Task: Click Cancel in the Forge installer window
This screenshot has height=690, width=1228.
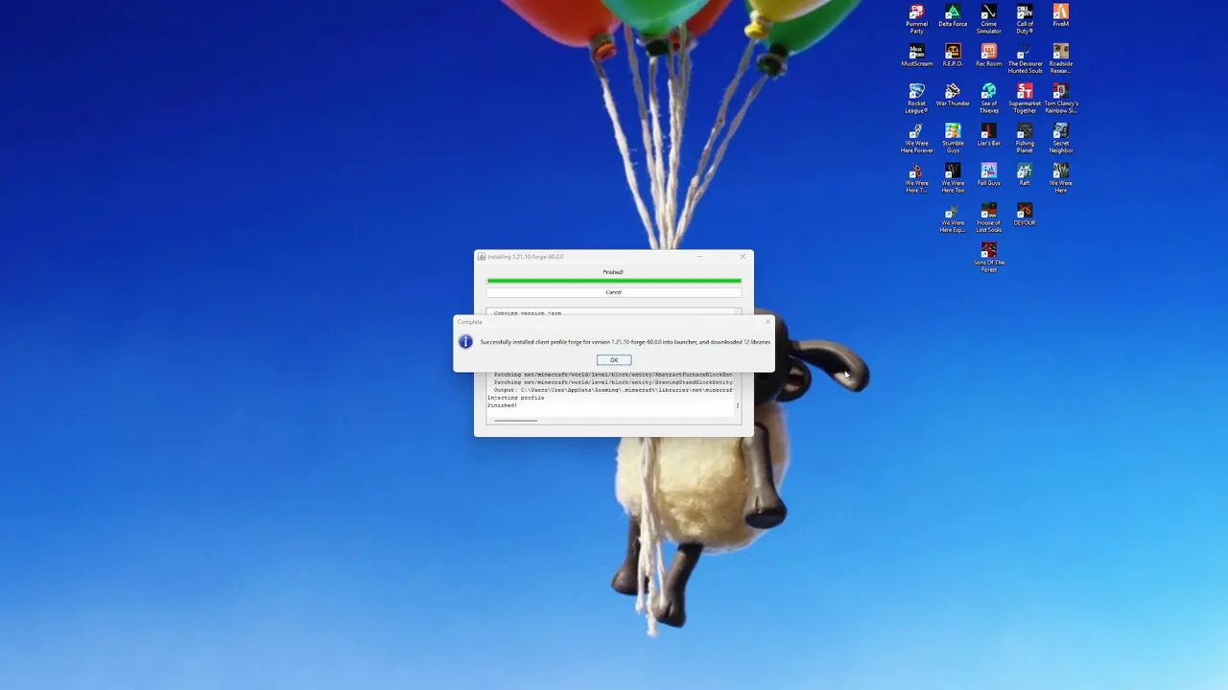Action: click(614, 292)
